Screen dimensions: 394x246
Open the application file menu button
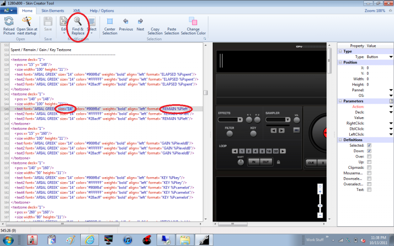(8, 10)
